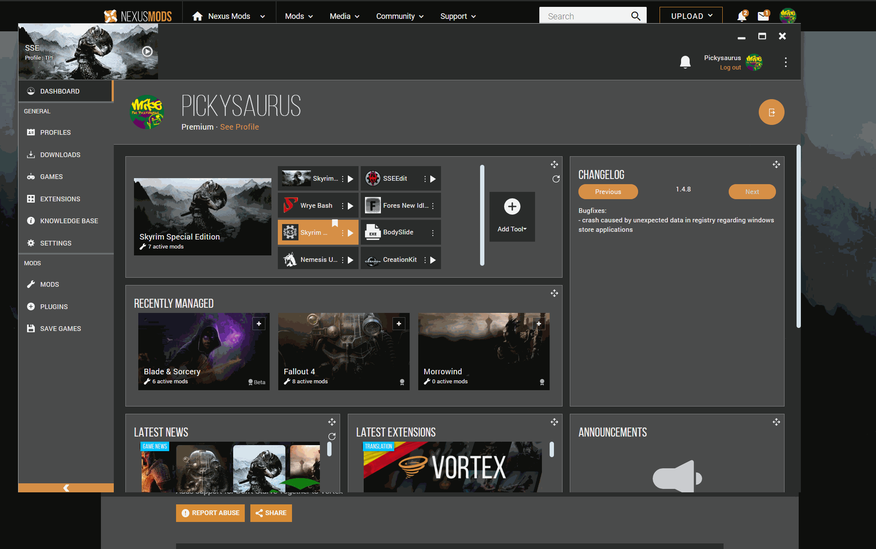Open the three-dot menu next to Pickysaurus
The height and width of the screenshot is (549, 876).
[785, 62]
